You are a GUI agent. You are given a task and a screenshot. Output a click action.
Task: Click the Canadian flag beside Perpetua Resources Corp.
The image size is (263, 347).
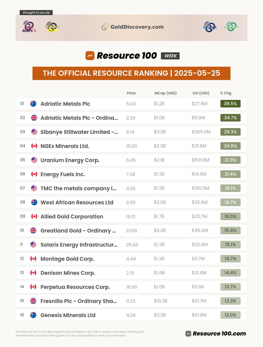[x=33, y=287]
